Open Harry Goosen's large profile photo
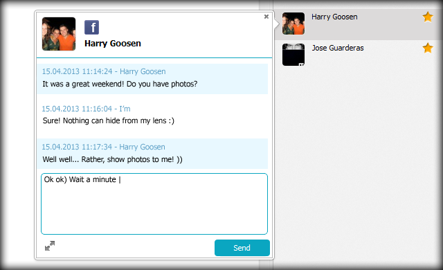Screen dimensions: 443x270 click(x=59, y=34)
